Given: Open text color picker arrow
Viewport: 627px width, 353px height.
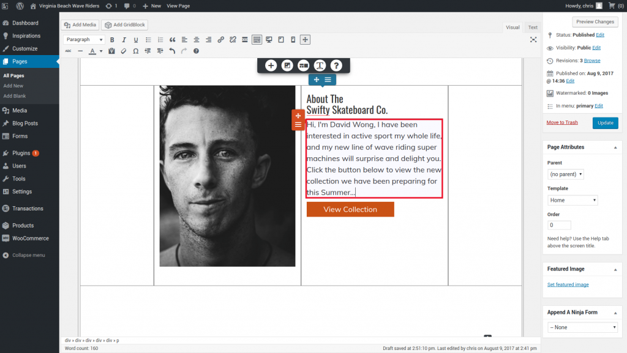Looking at the screenshot, I should tap(101, 51).
